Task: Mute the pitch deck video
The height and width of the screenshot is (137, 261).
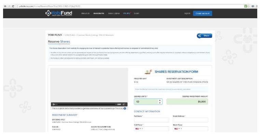Action: click(x=124, y=104)
